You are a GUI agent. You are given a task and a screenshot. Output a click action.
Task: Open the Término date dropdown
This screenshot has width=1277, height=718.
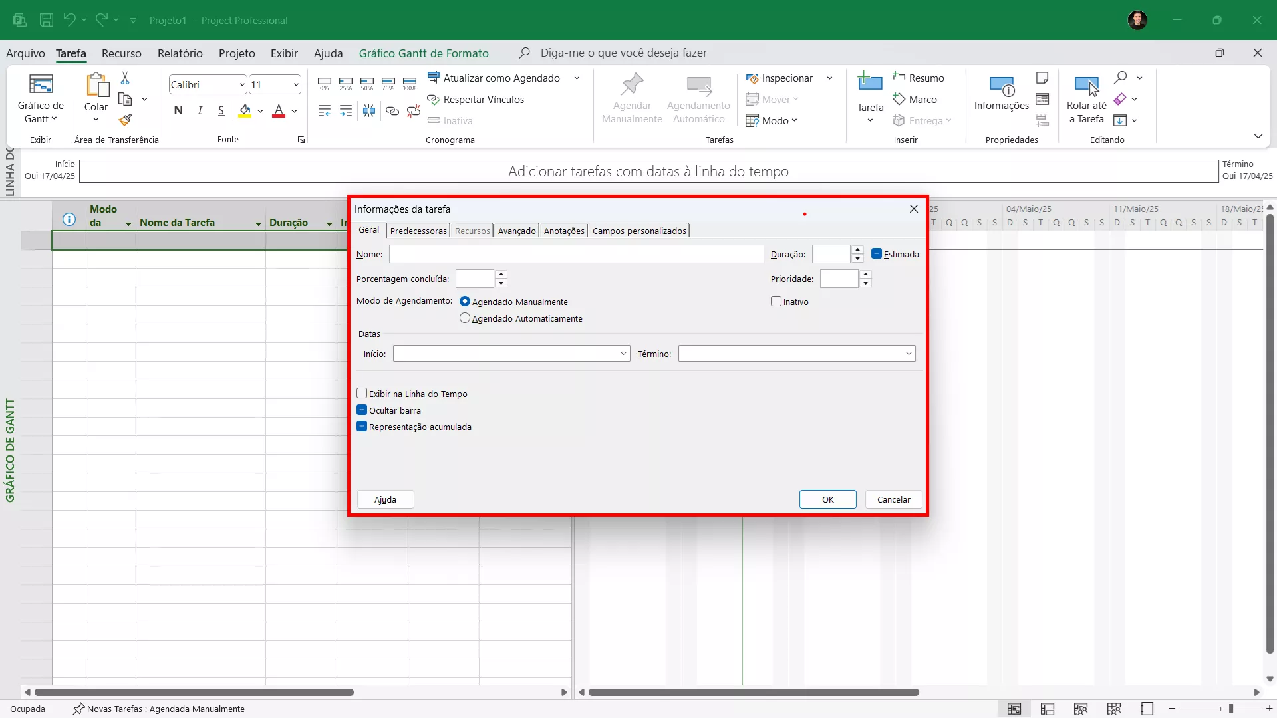(909, 354)
